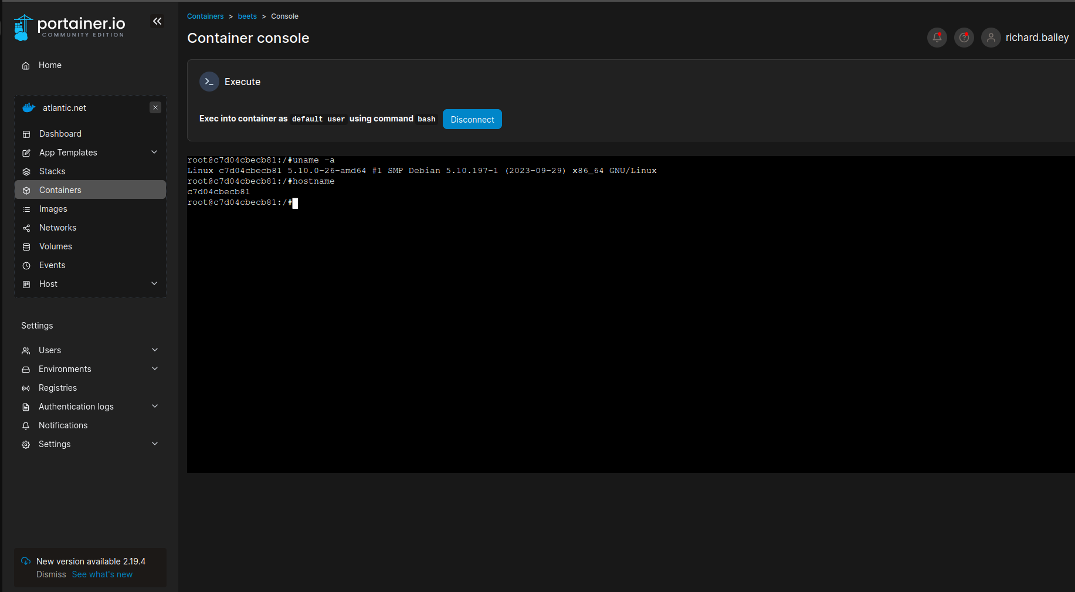Open Volumes menu item
Screen dimensions: 1075x592
(x=90, y=246)
